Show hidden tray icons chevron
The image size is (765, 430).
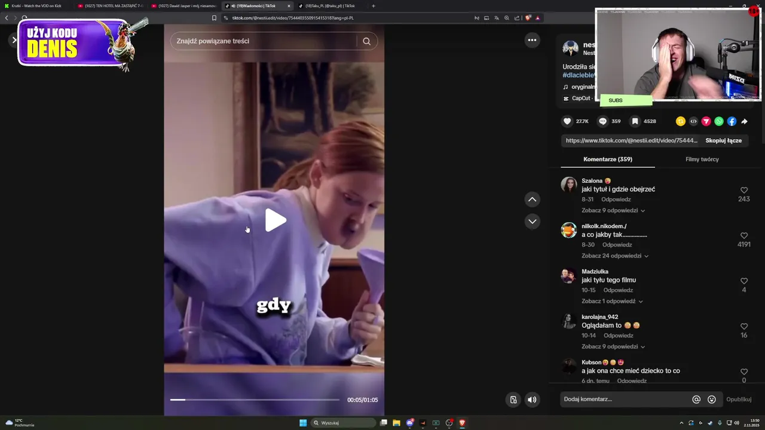click(681, 423)
